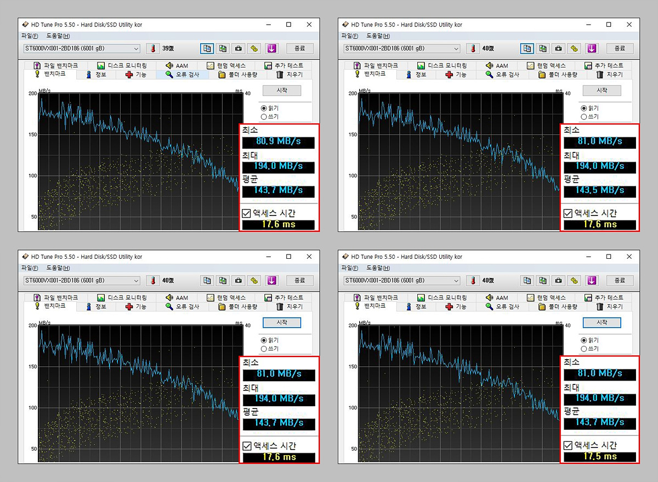Open ST6000VX001 drive dropdown in top-right window

[401, 48]
